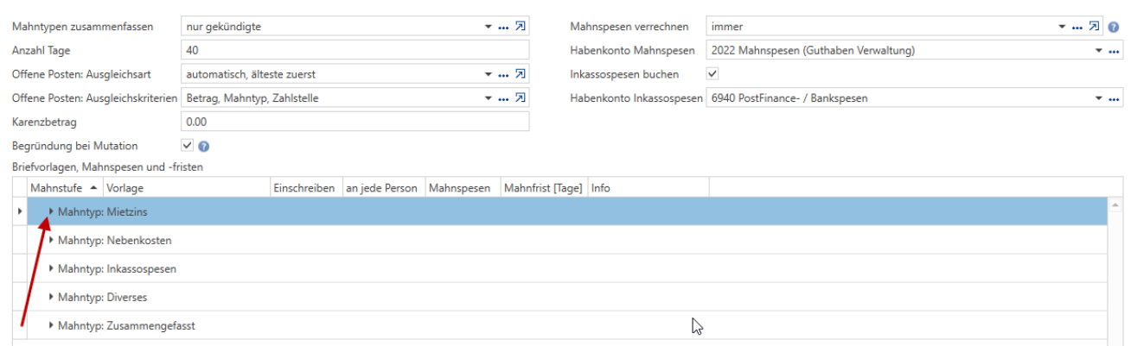Open ellipsis lookup for Offene Posten: Ausgleichskriterien
The width and height of the screenshot is (1131, 346).
(x=504, y=99)
